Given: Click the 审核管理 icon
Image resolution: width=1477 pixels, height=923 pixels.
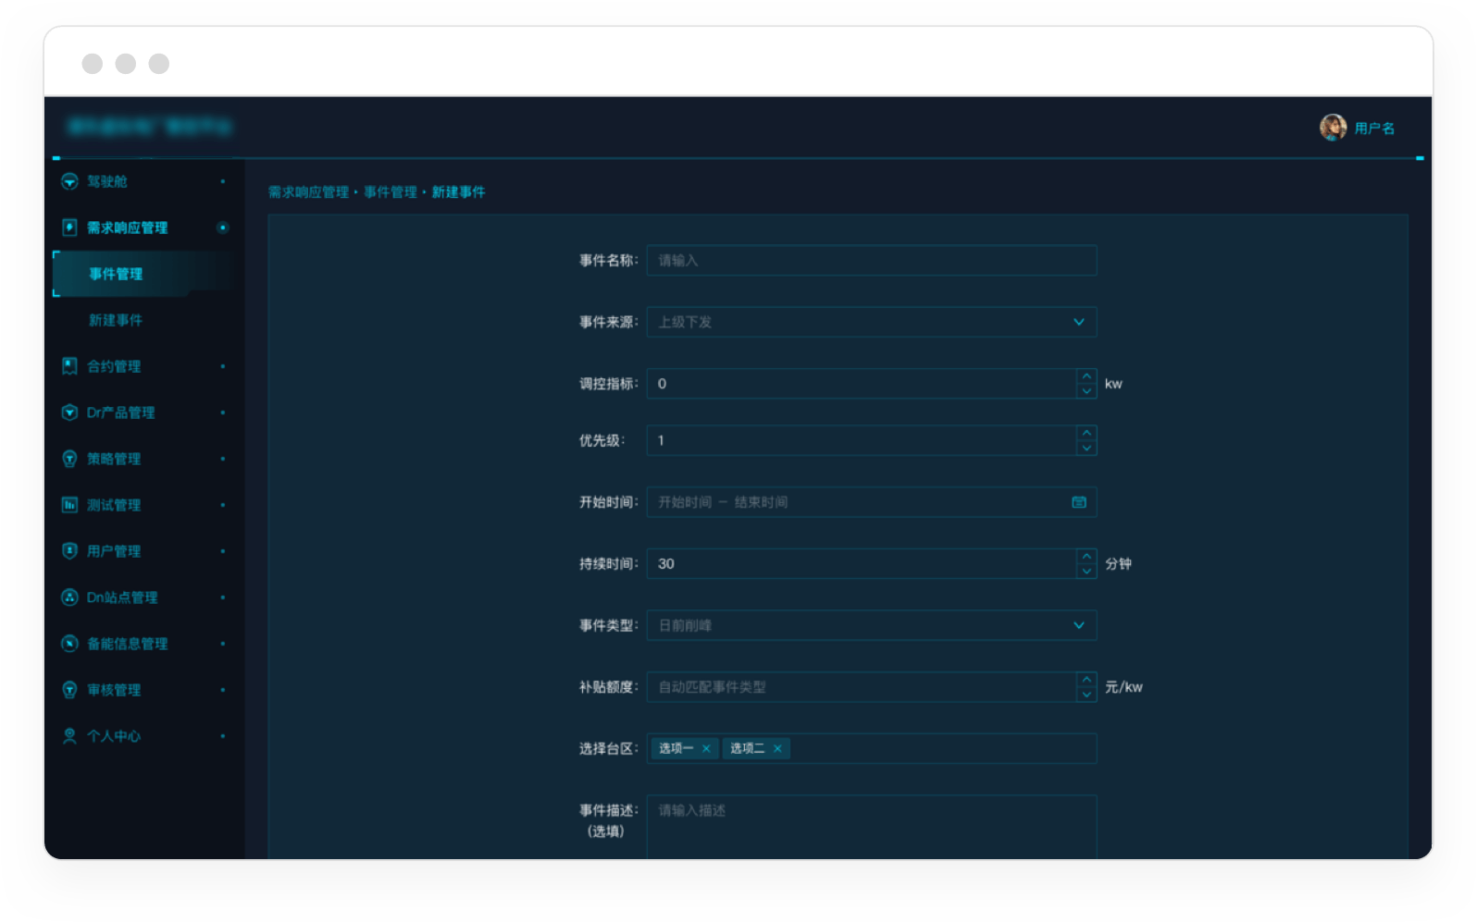Looking at the screenshot, I should (69, 690).
